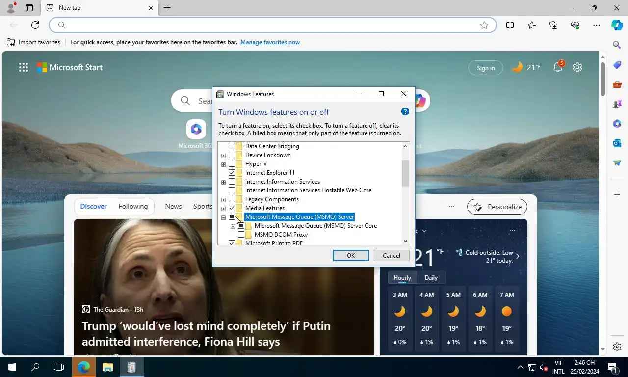Click Import favorites

pos(33,42)
